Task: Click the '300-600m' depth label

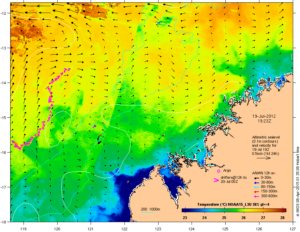Action: [x=269, y=196]
